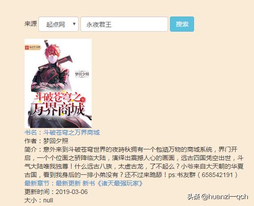This screenshot has width=254, height=206.
Task: Click the 梦回夕照 author tag on cover
Action: point(82,74)
